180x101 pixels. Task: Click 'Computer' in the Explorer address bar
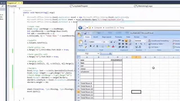point(98,27)
